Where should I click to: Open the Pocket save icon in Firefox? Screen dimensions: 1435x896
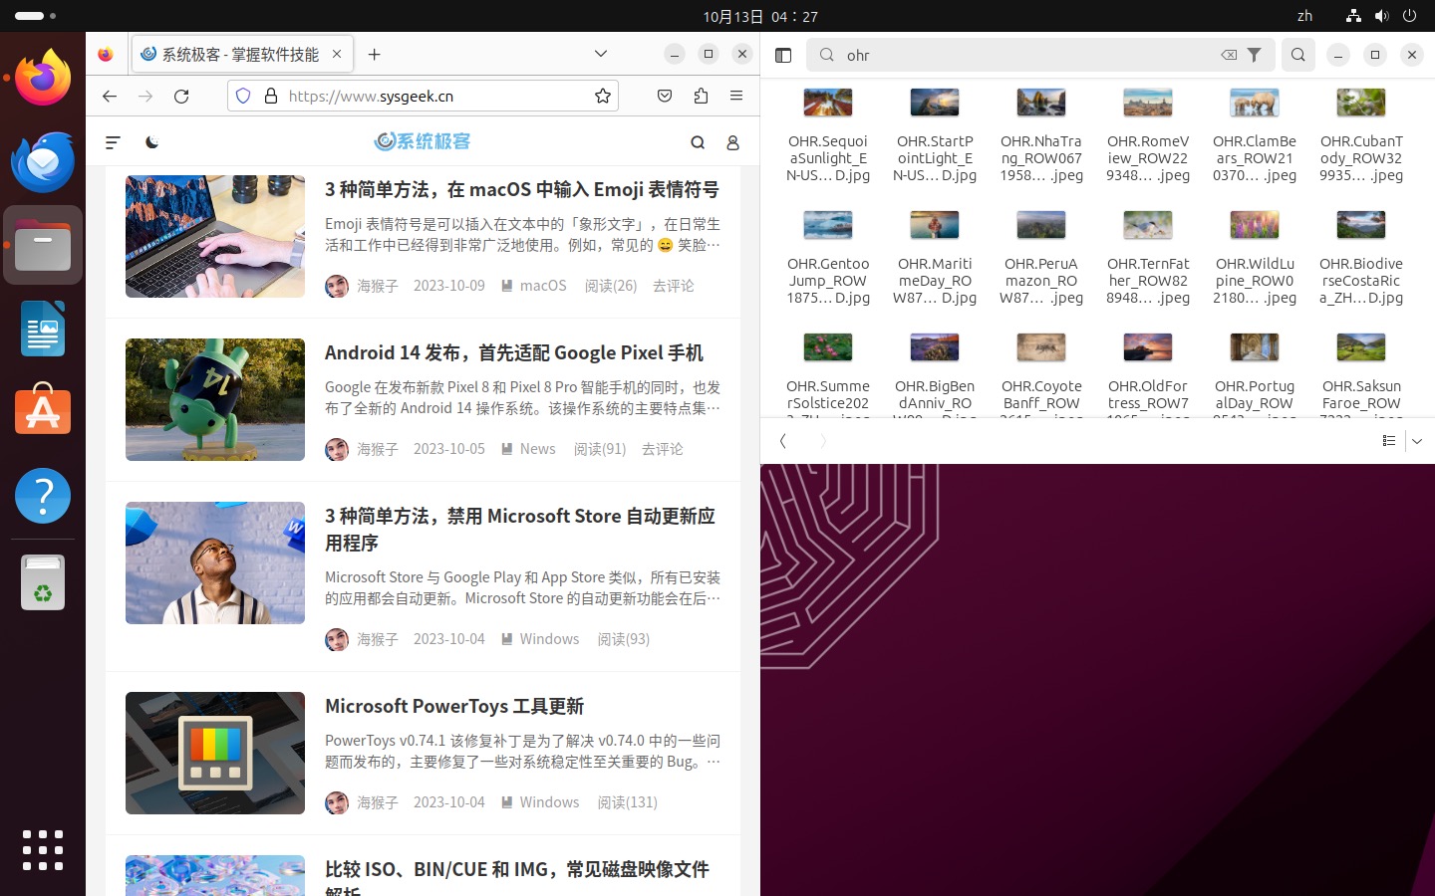point(665,96)
